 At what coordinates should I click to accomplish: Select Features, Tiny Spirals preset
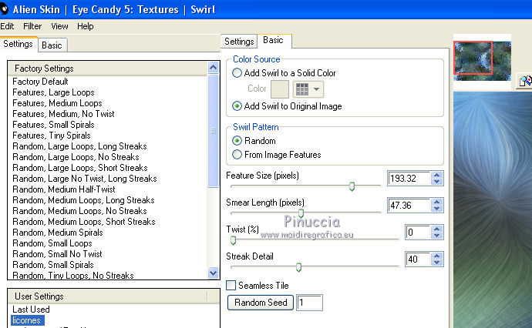51,136
